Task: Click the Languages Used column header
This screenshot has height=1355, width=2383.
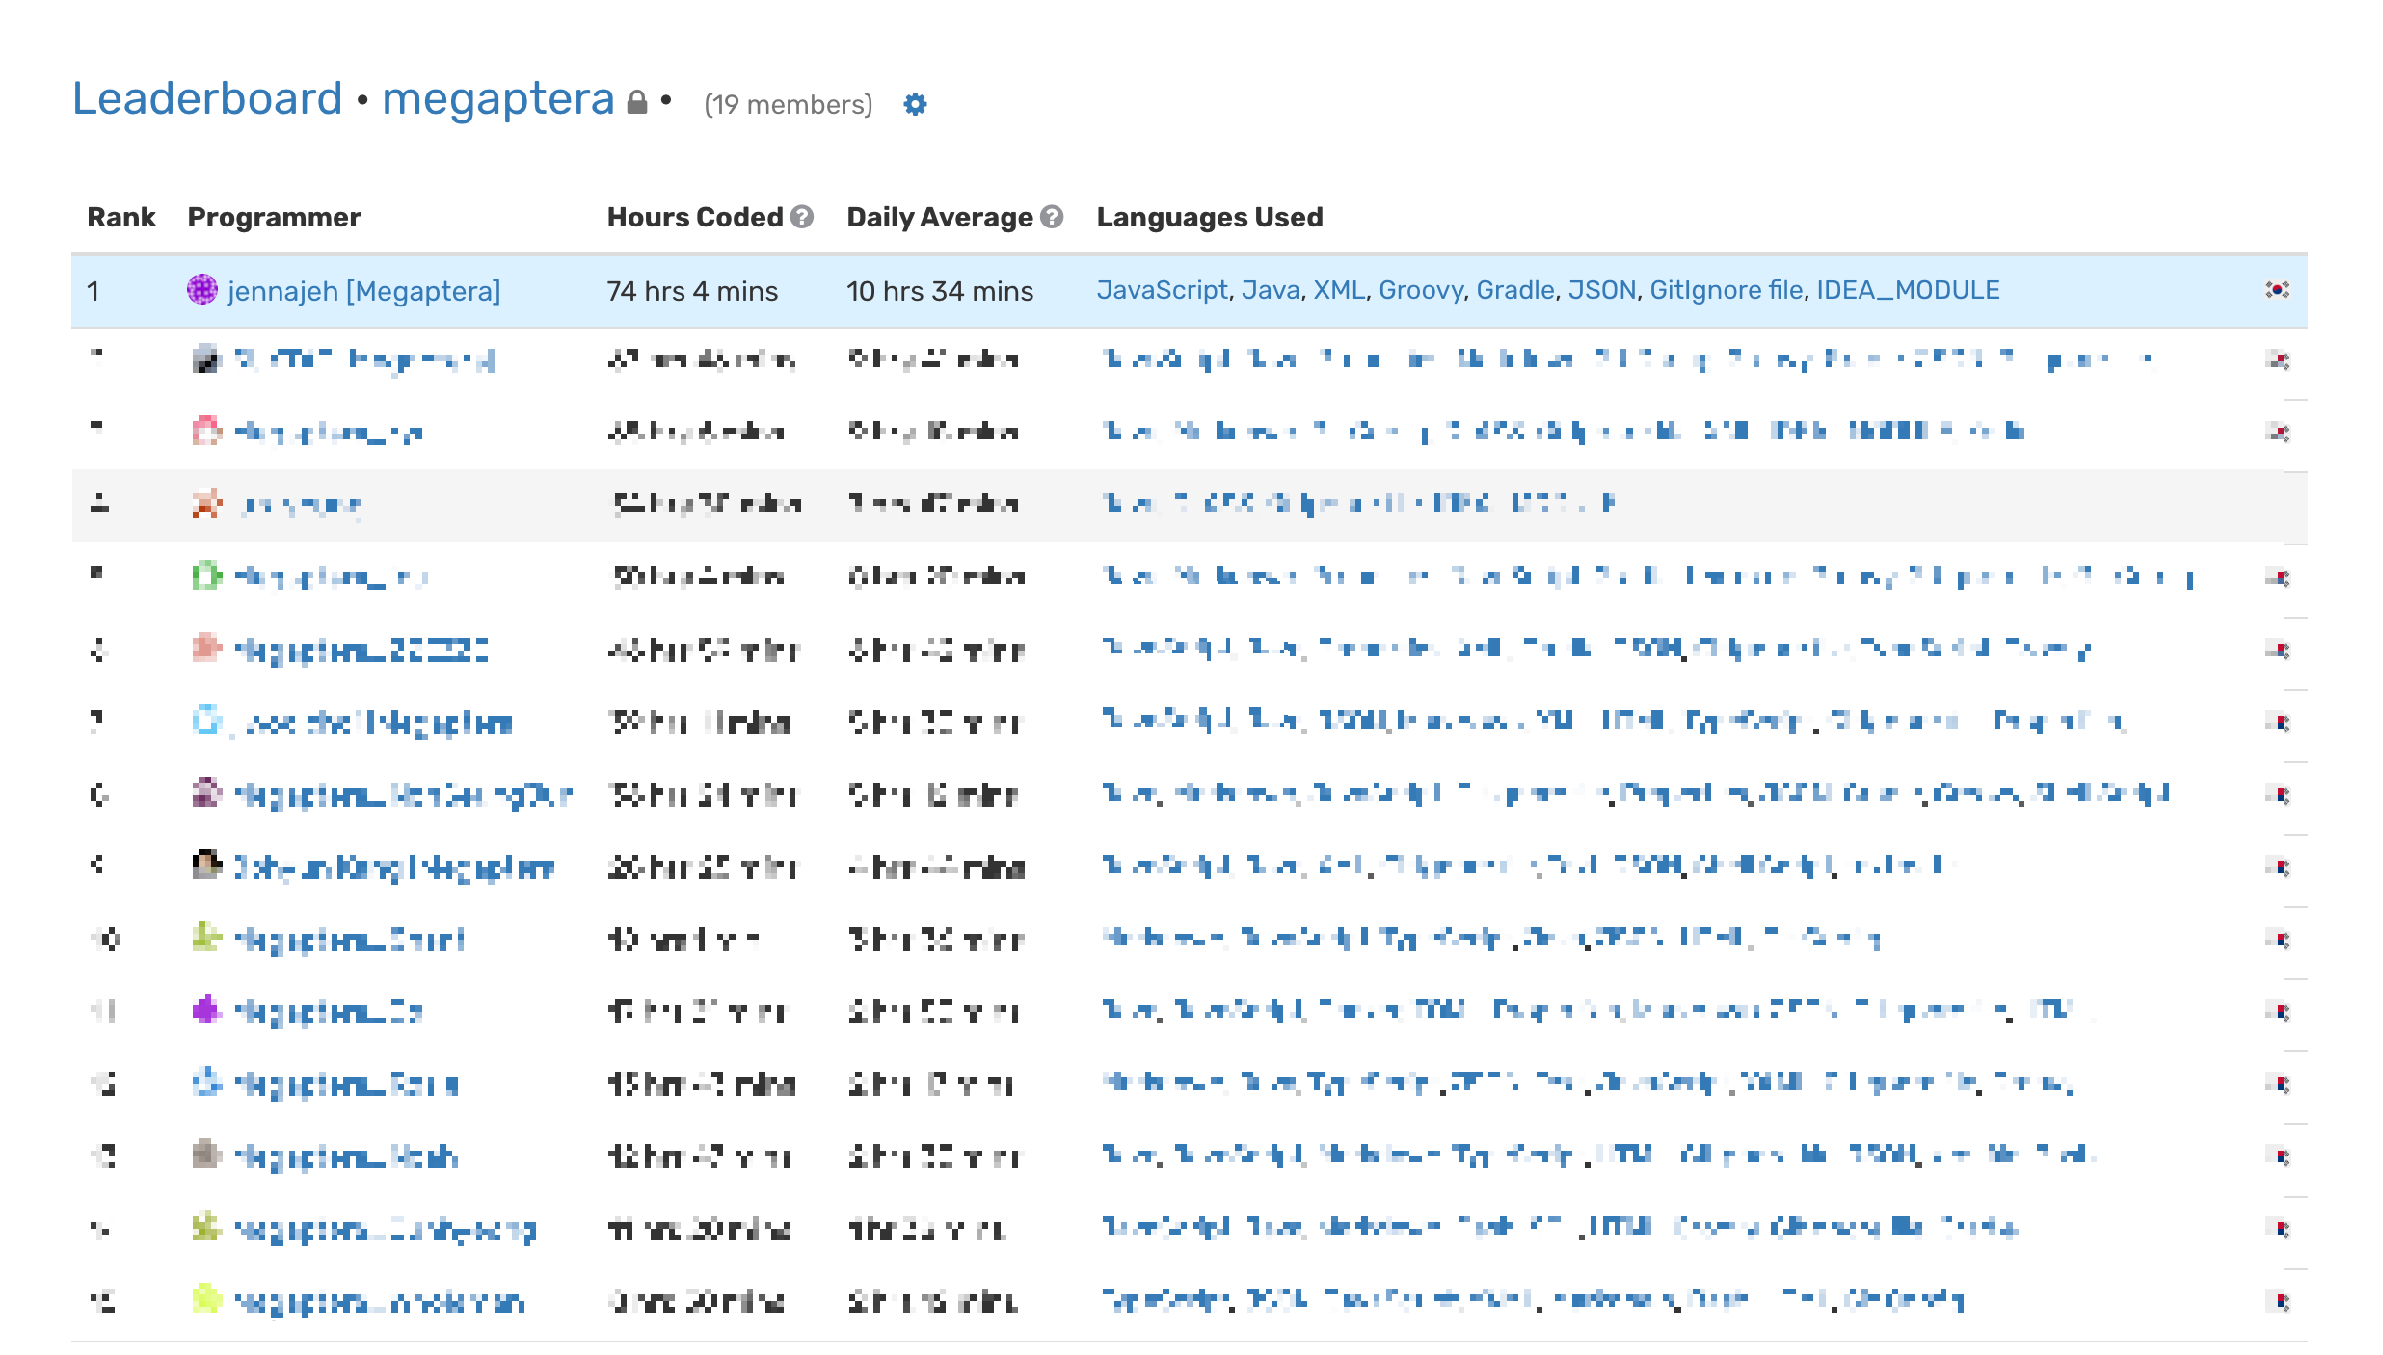Action: (x=1209, y=217)
